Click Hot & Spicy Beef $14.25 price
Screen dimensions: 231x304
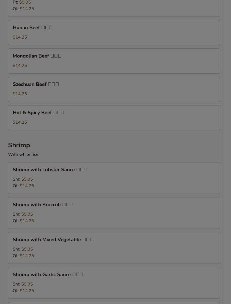pos(20,122)
